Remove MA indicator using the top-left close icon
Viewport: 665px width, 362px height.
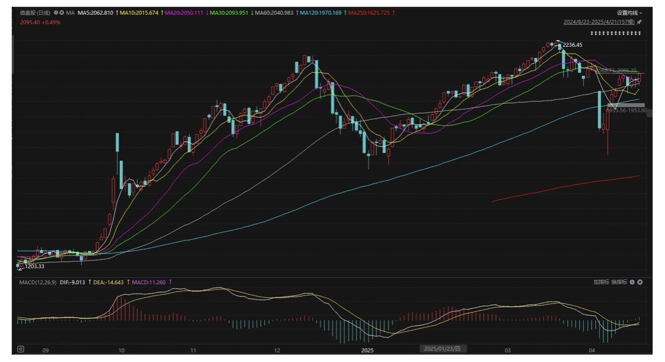(x=62, y=12)
